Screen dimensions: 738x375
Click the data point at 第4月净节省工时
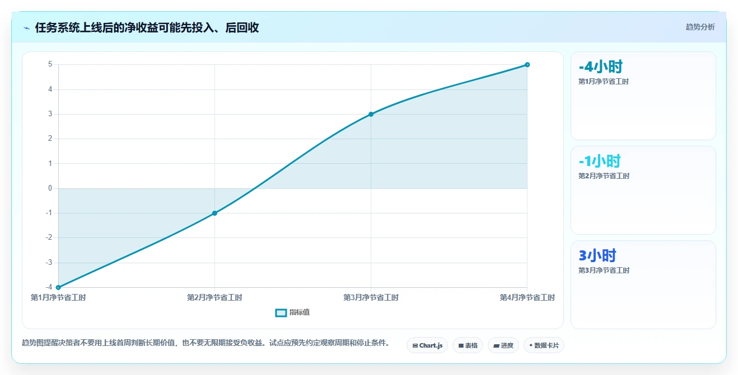tap(527, 65)
